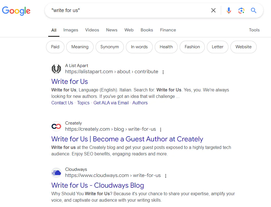The image size is (271, 207).
Task: Select the Website filter chip
Action: pos(244,47)
